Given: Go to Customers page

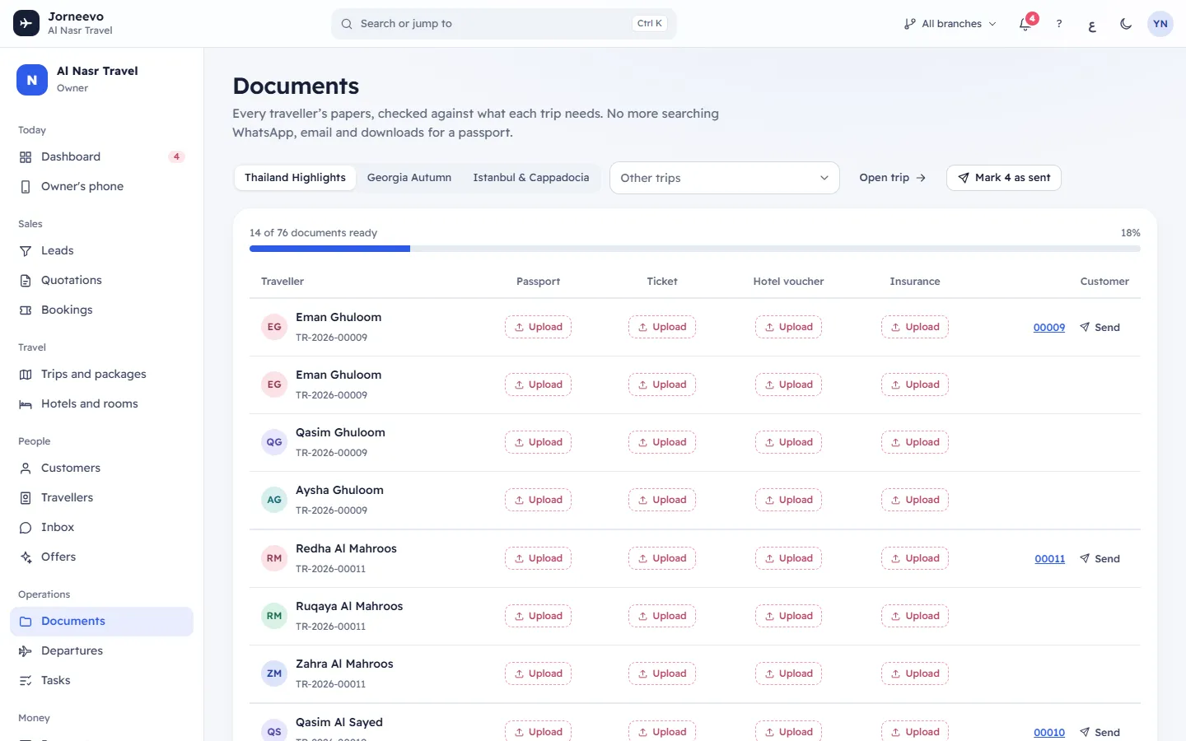Looking at the screenshot, I should point(101,468).
